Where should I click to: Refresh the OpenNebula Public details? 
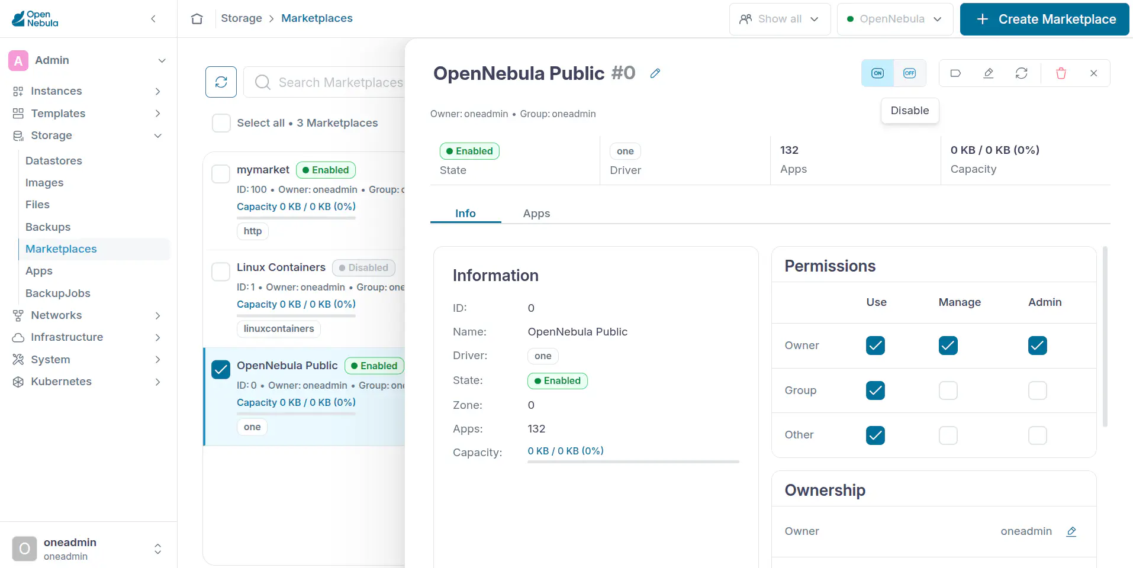(1021, 73)
